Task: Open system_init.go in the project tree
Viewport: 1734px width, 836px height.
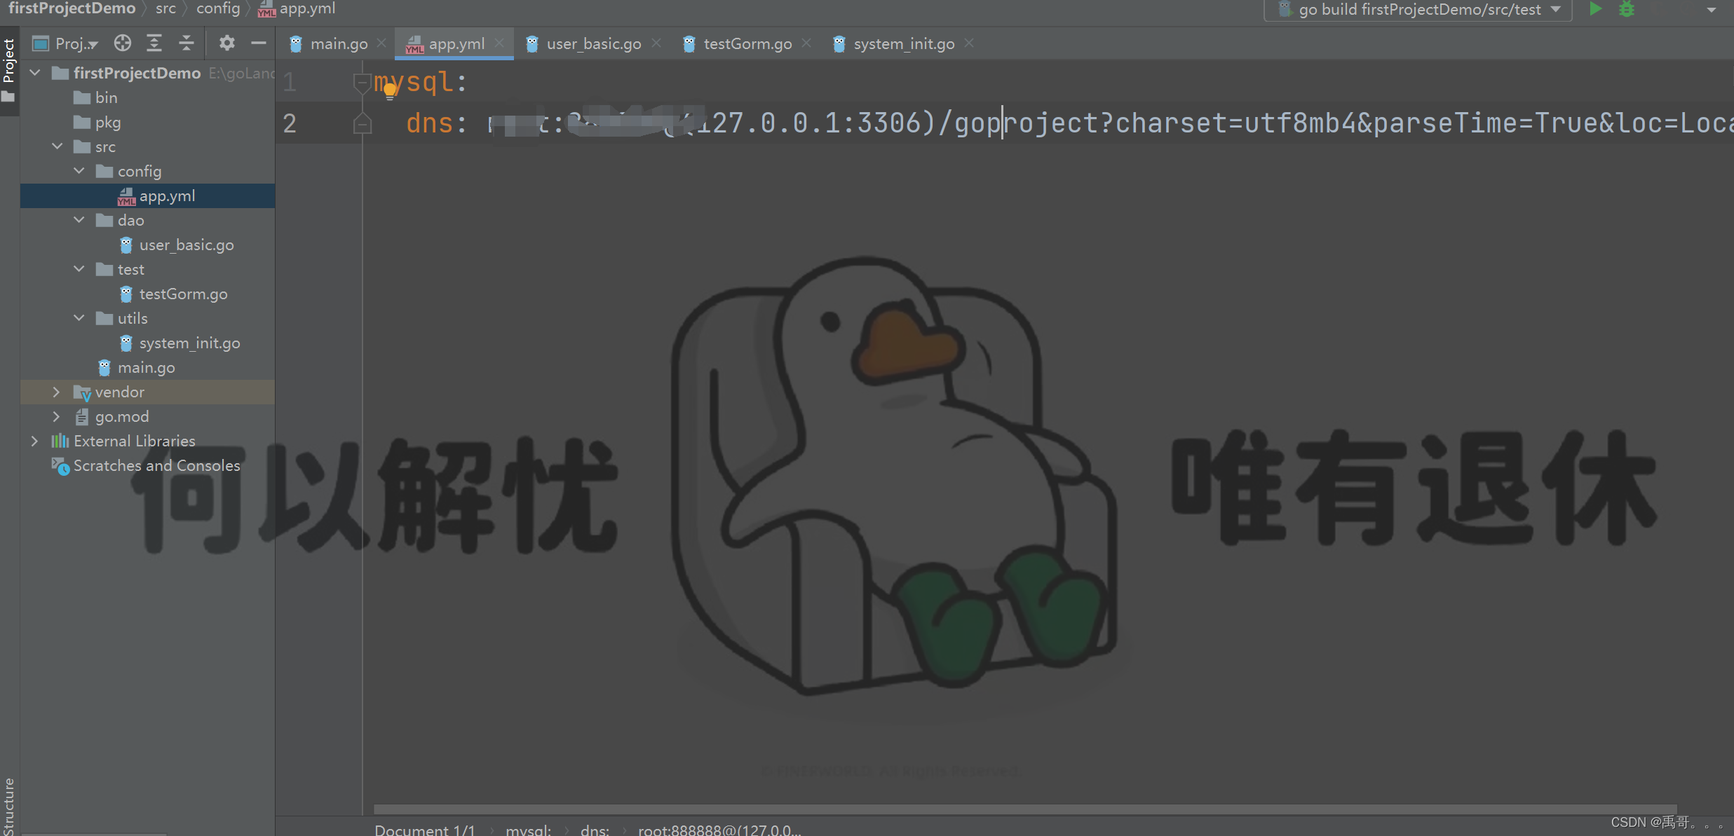Action: tap(189, 343)
